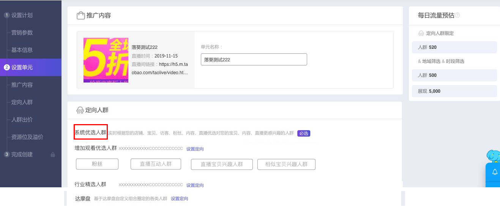The height and width of the screenshot is (210, 500).
Task: Open the 5折 live stream thumbnail
Action: click(106, 60)
